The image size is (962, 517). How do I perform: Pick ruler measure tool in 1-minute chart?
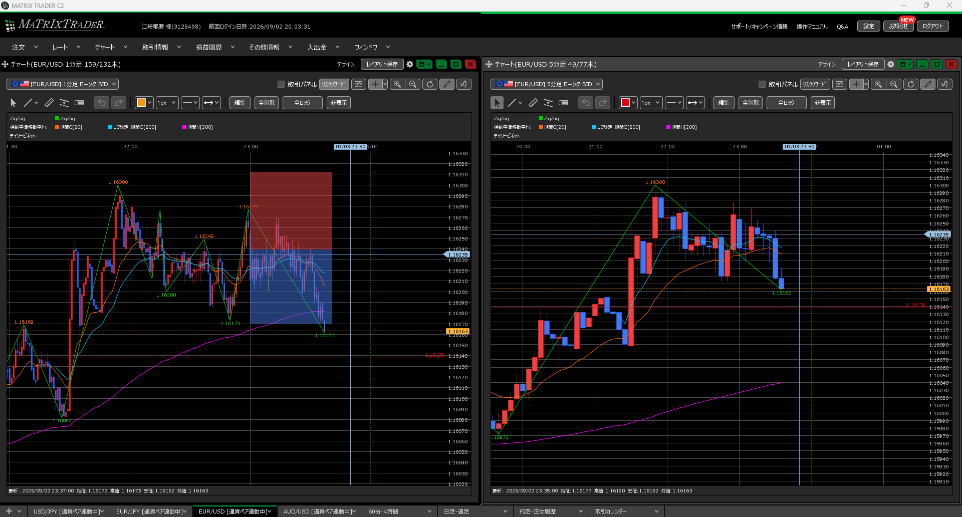pyautogui.click(x=49, y=103)
